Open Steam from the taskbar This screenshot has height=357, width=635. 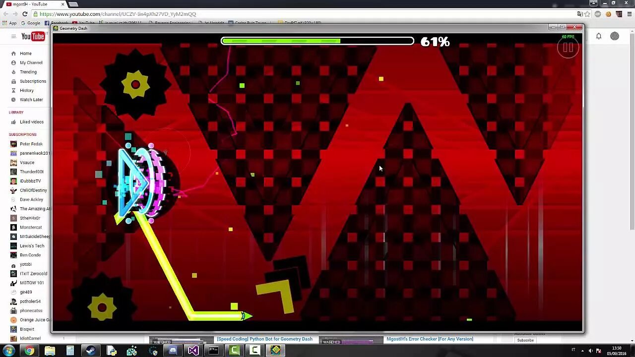(x=91, y=351)
